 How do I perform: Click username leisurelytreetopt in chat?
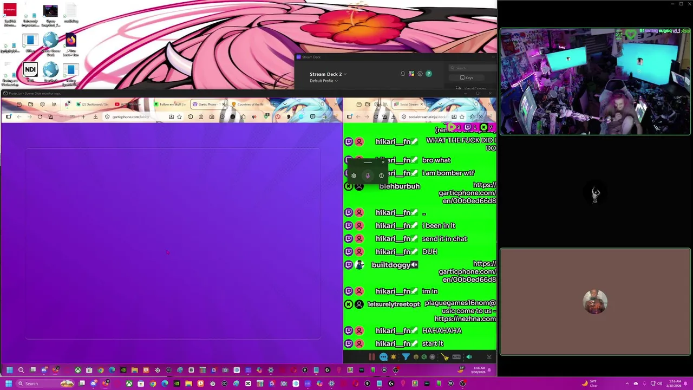[394, 304]
